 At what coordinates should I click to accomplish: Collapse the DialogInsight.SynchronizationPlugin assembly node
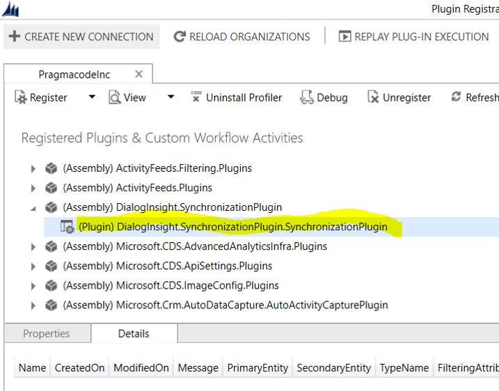point(33,209)
